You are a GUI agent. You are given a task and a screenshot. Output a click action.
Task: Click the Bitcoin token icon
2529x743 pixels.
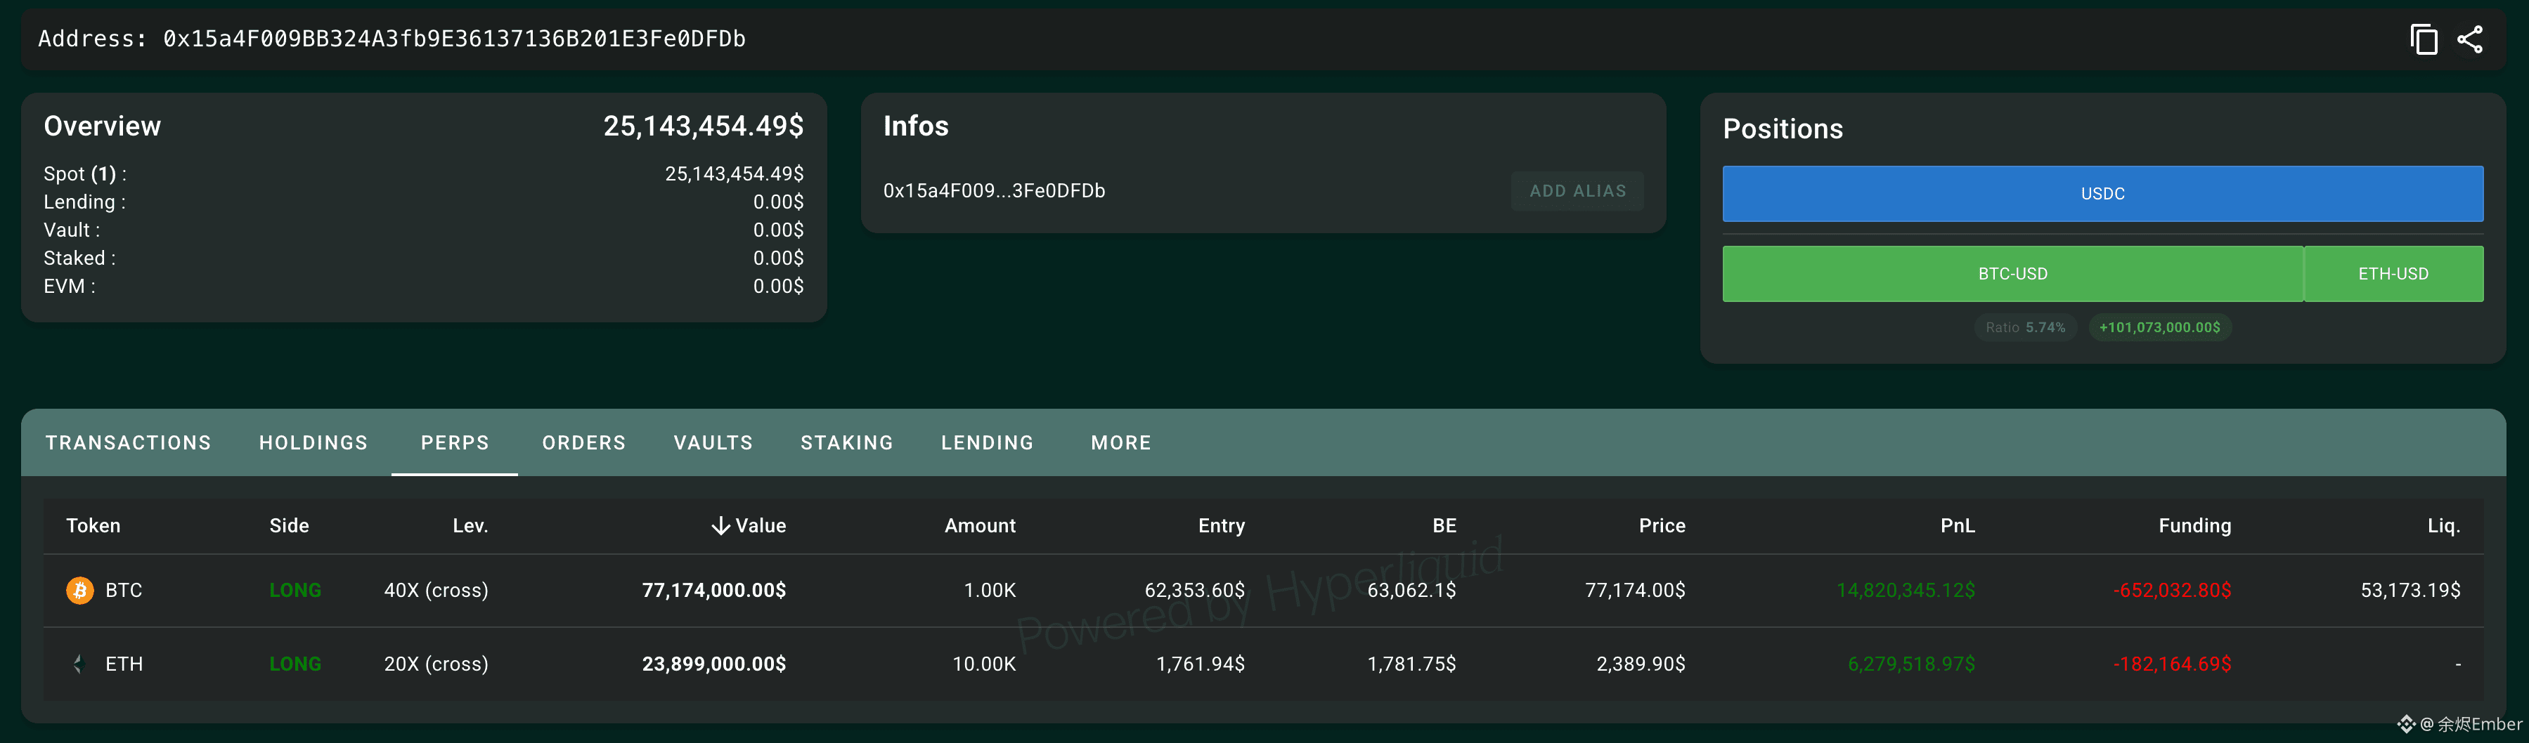[79, 590]
